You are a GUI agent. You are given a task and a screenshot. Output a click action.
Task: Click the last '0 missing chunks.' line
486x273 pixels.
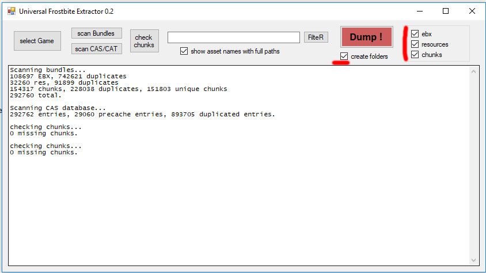[x=44, y=153]
